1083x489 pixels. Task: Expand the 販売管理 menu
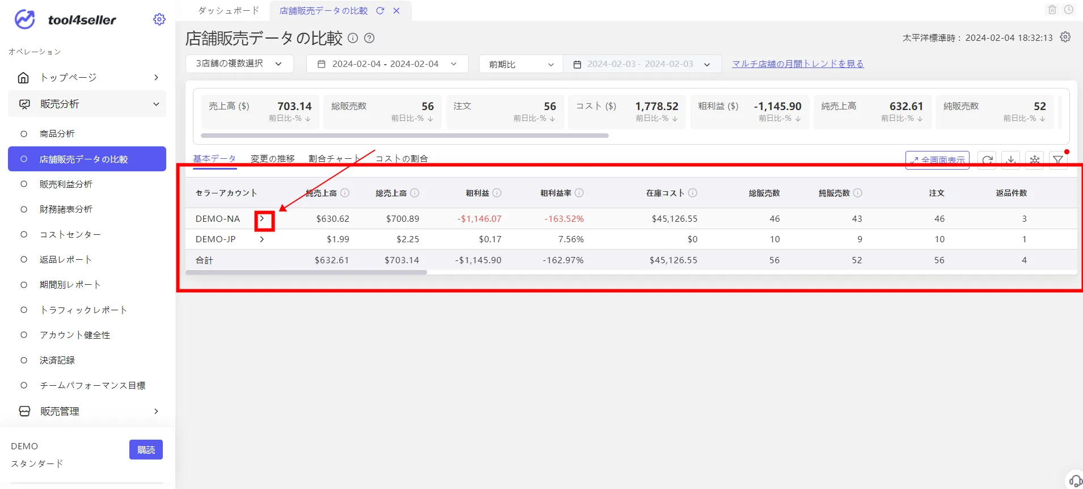157,411
